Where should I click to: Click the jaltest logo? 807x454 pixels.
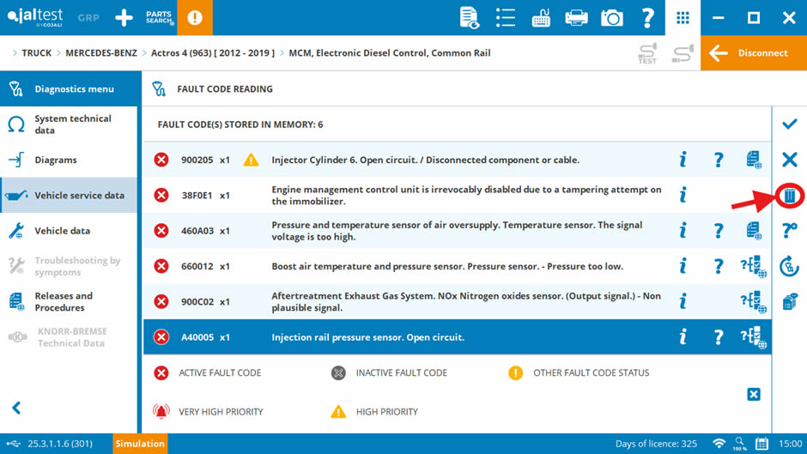point(35,17)
